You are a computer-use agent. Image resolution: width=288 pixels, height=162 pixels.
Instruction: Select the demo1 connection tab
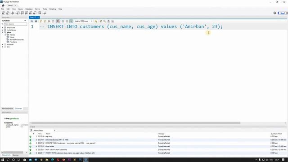(12, 5)
